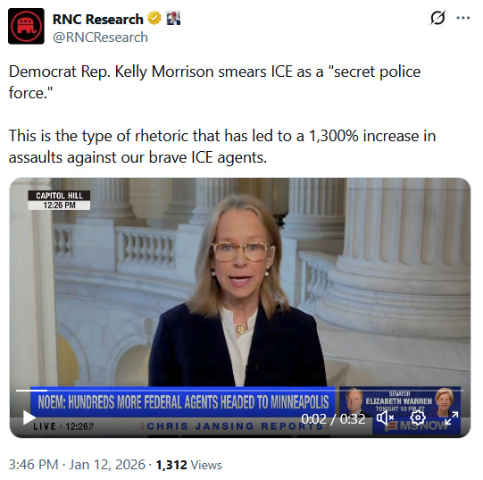
Task: Click the gold verified badge
Action: (x=154, y=18)
